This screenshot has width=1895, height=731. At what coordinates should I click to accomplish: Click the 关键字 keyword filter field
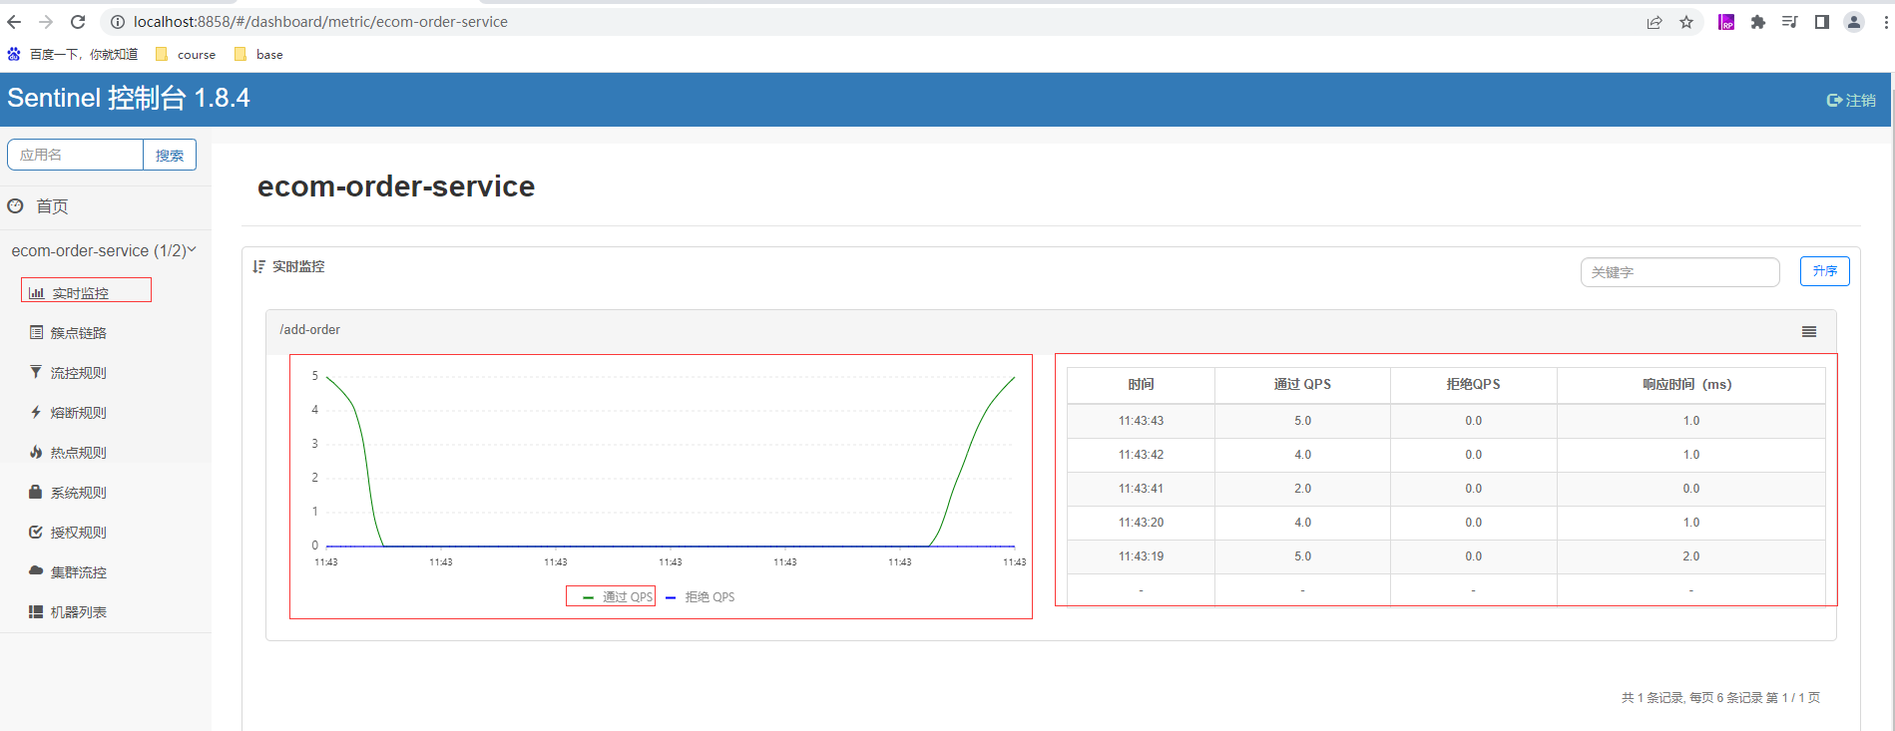(x=1679, y=272)
